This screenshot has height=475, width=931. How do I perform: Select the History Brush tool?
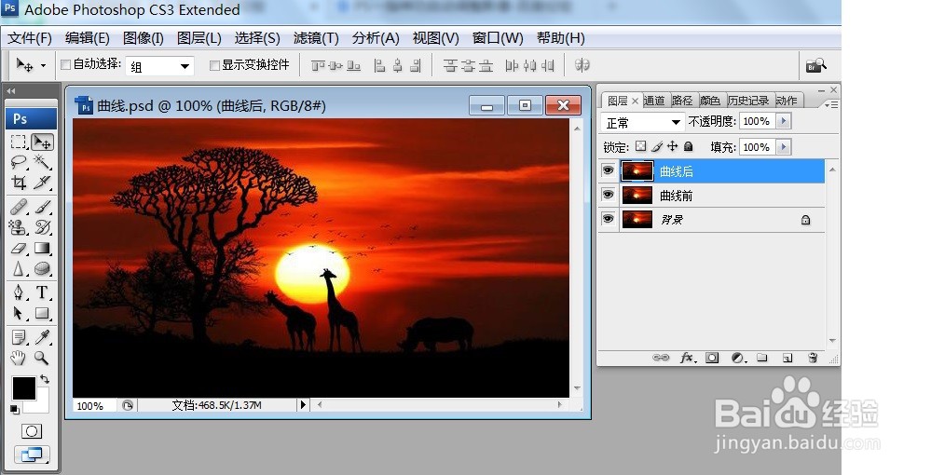click(42, 227)
